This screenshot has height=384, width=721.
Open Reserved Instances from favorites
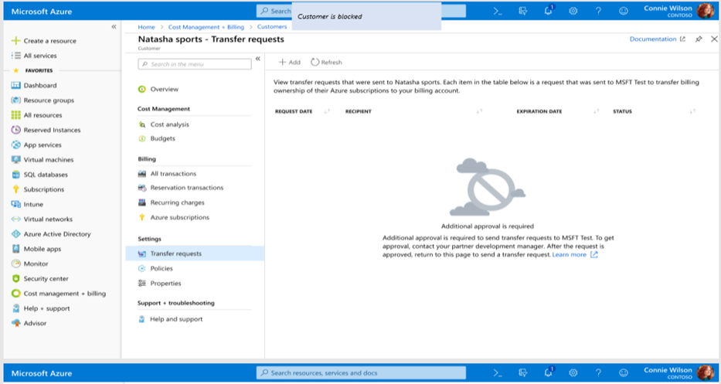[x=46, y=130]
